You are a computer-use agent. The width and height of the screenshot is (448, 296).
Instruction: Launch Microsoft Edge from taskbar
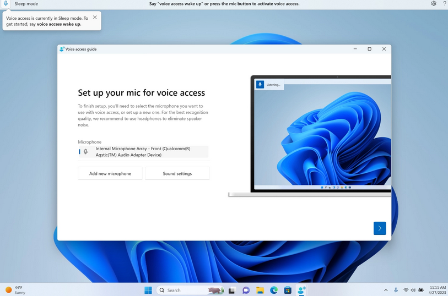(x=274, y=290)
